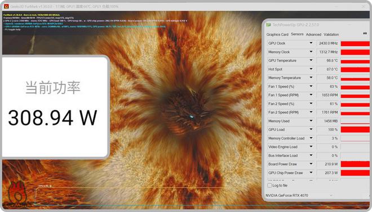
Task: Click the GPU Chip Power Draw graph
Action: click(355, 173)
